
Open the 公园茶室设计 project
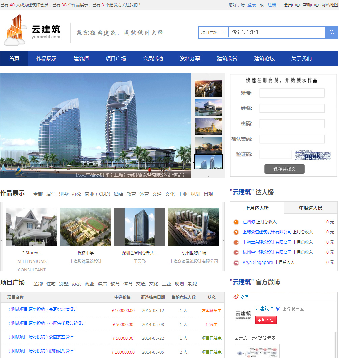41,337
